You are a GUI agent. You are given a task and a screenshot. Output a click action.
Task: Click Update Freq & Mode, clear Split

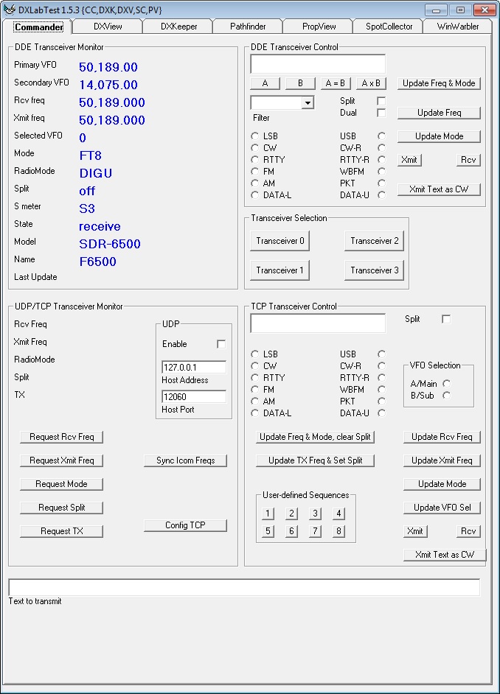click(x=315, y=437)
